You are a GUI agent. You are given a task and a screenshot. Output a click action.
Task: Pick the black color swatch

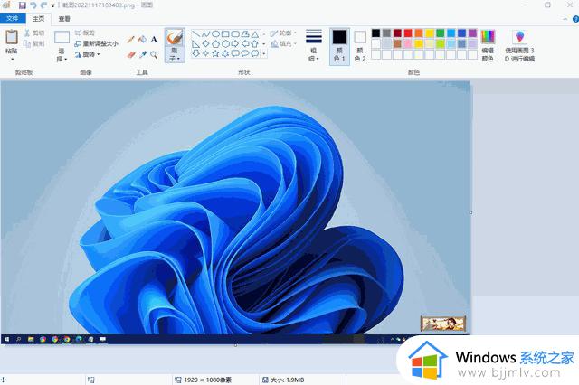(x=376, y=33)
